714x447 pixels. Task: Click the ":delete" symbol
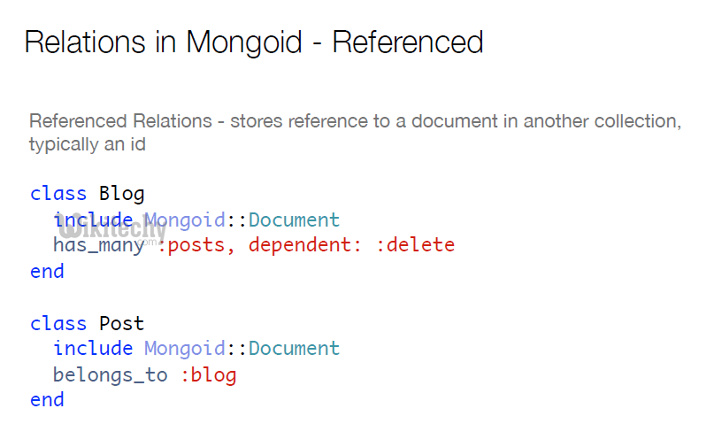click(x=415, y=245)
